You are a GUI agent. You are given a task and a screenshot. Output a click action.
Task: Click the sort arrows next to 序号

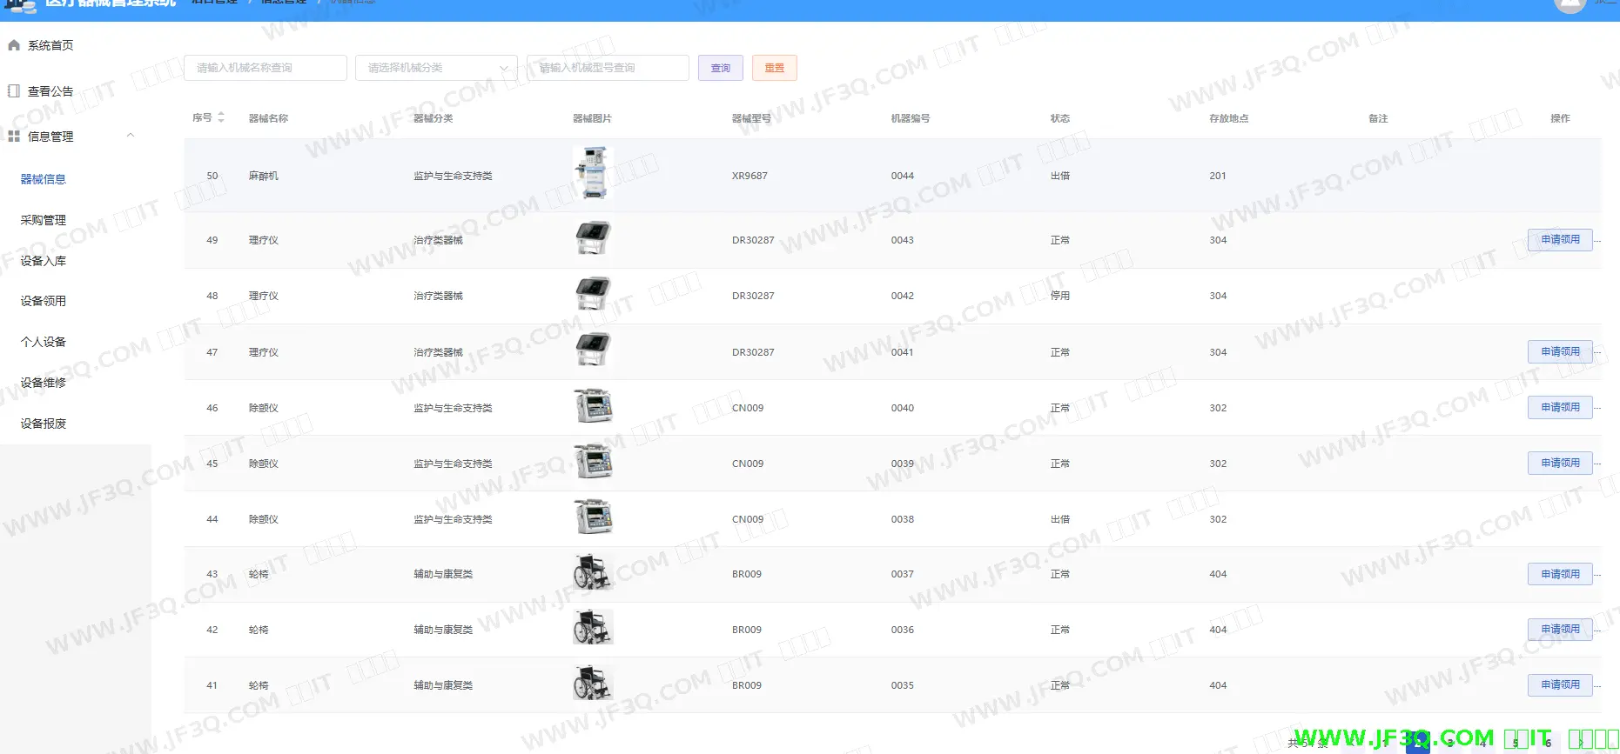[221, 117]
